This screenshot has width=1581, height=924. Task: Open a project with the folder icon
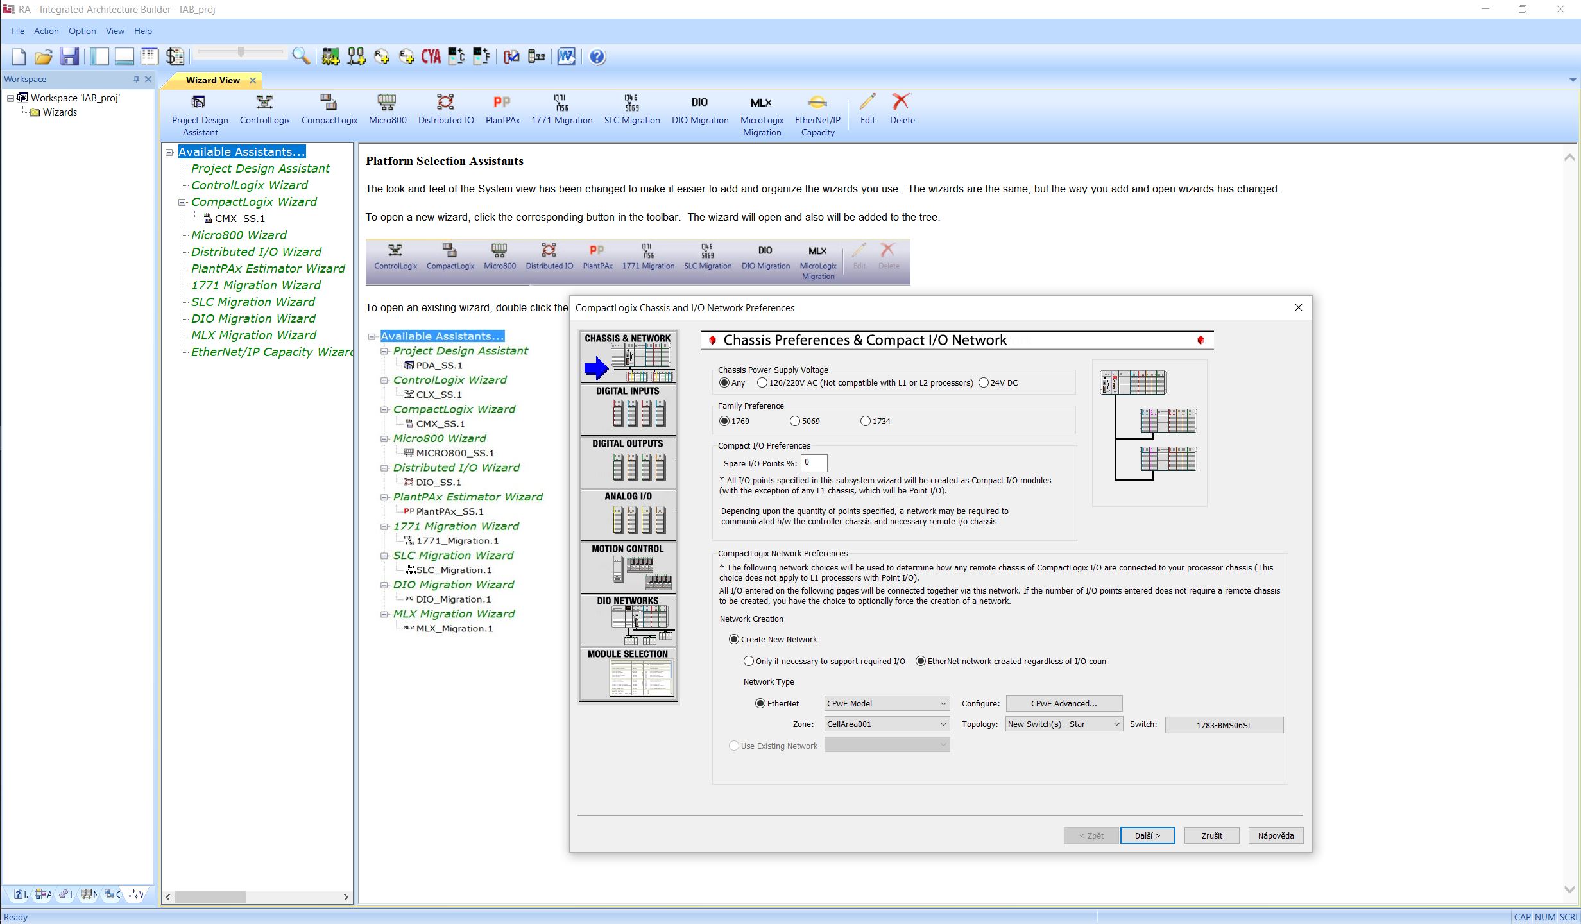(43, 56)
